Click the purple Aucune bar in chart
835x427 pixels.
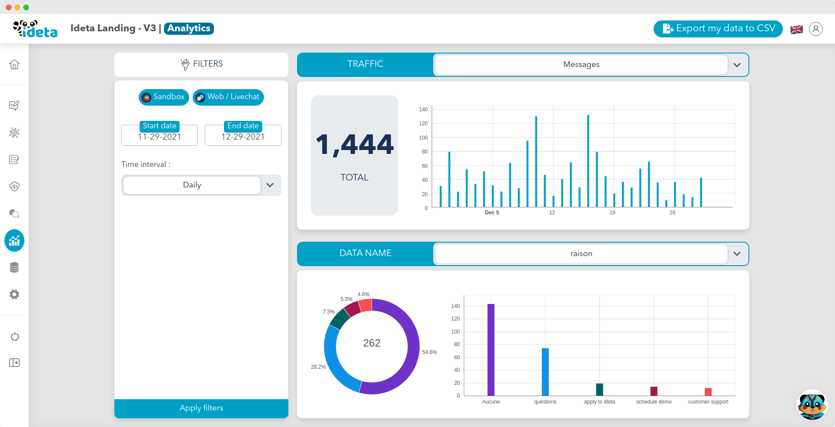pyautogui.click(x=491, y=350)
